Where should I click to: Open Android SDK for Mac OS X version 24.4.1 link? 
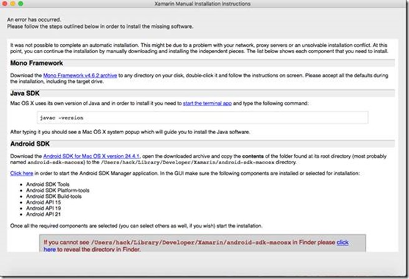[91, 156]
